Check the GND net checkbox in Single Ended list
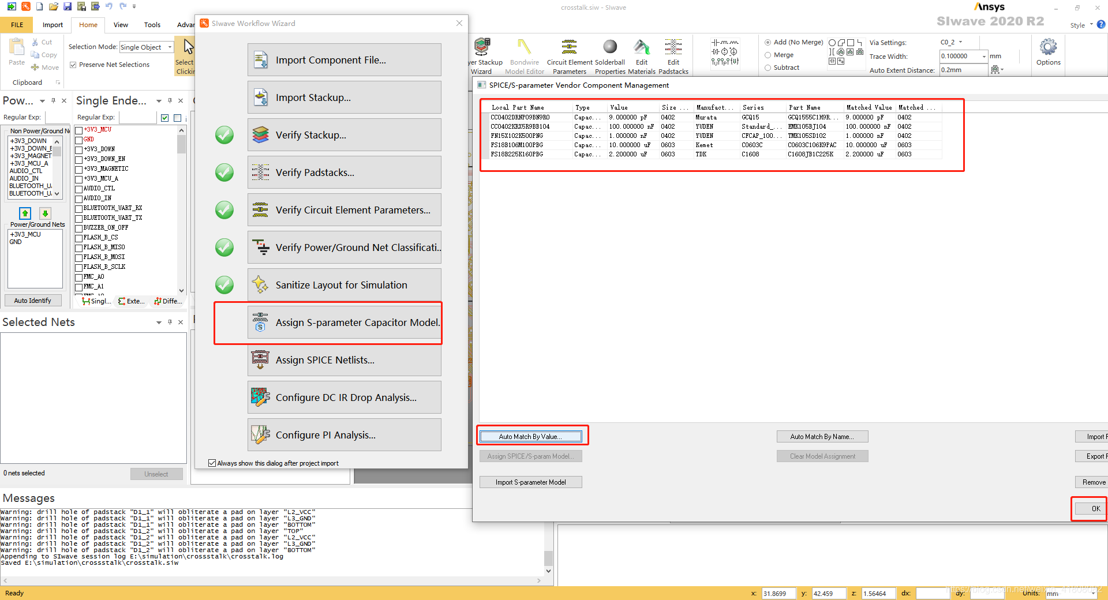 (79, 140)
